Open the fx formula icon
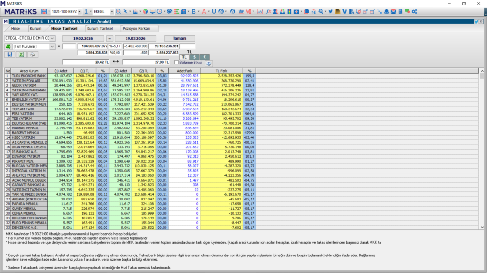The width and height of the screenshot is (487, 273). click(268, 11)
